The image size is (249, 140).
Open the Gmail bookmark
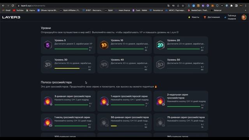pos(6,10)
